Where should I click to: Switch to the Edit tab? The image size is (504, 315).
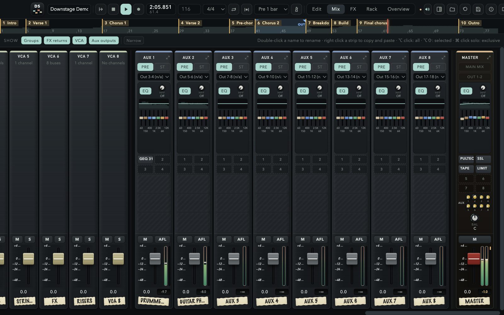click(x=317, y=9)
